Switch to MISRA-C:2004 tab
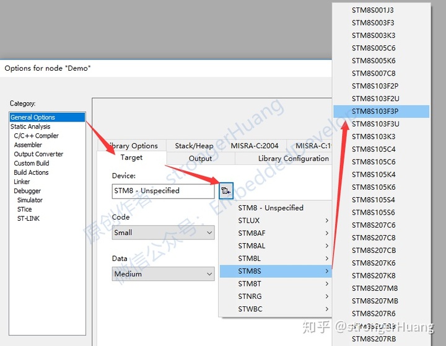Viewport: 446px width, 346px height. pos(255,146)
